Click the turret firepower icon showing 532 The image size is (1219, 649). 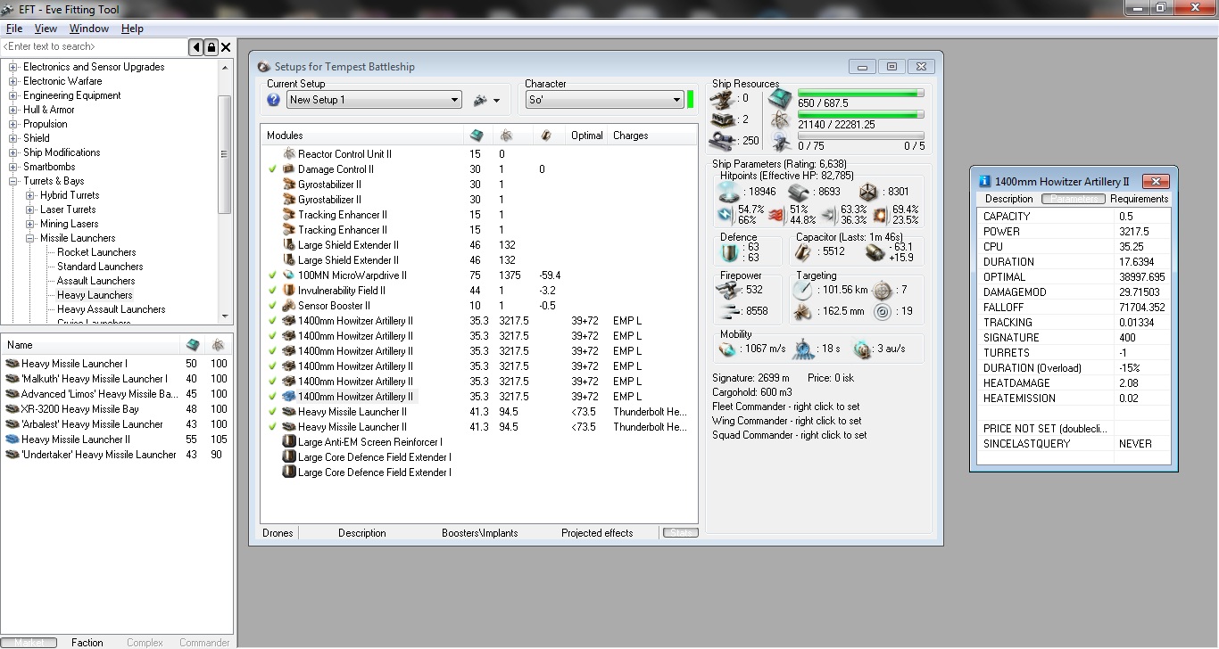tap(729, 290)
